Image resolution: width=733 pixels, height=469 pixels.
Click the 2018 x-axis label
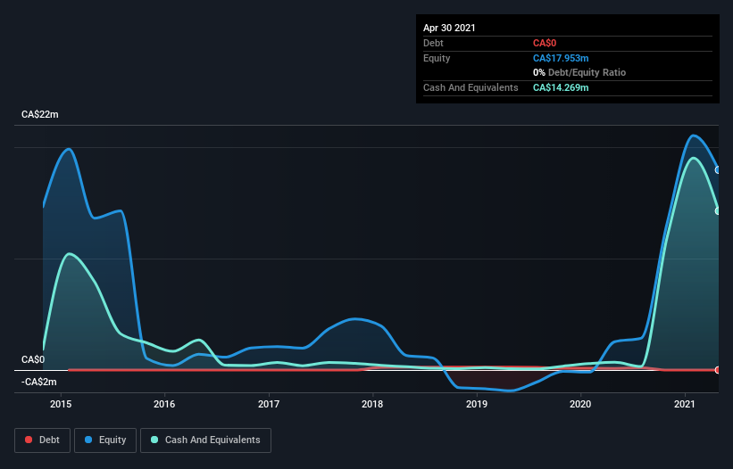point(372,404)
